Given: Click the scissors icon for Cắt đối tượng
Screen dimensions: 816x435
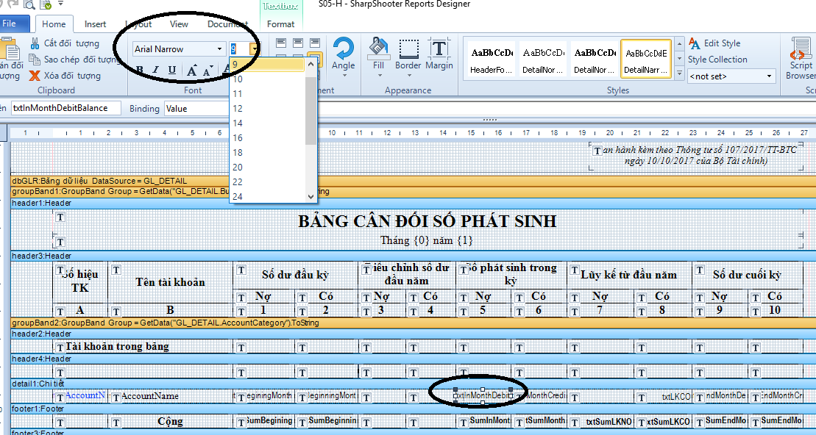Looking at the screenshot, I should (x=35, y=43).
